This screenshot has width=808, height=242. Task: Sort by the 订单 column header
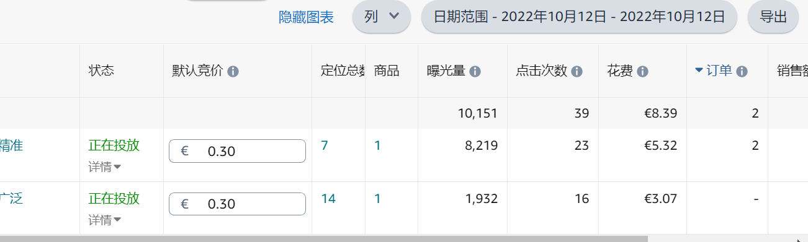tap(720, 71)
